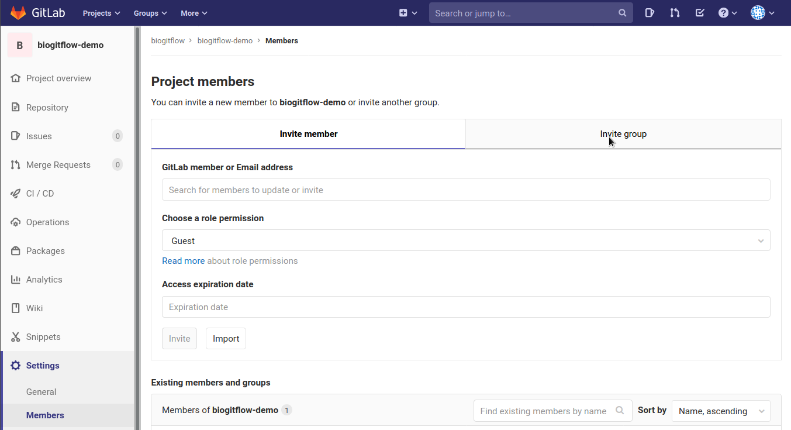
Task: Click the GitLab fox logo
Action: (x=18, y=12)
